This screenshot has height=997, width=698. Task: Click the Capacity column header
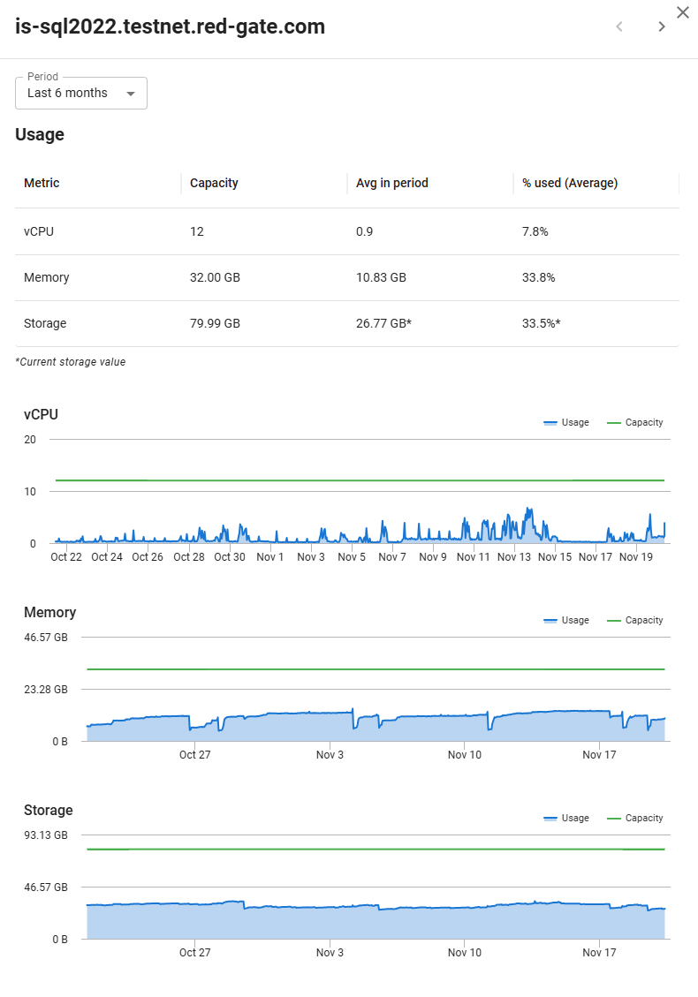coord(214,184)
